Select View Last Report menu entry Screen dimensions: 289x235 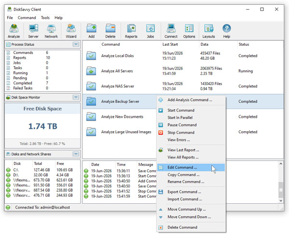pos(191,150)
